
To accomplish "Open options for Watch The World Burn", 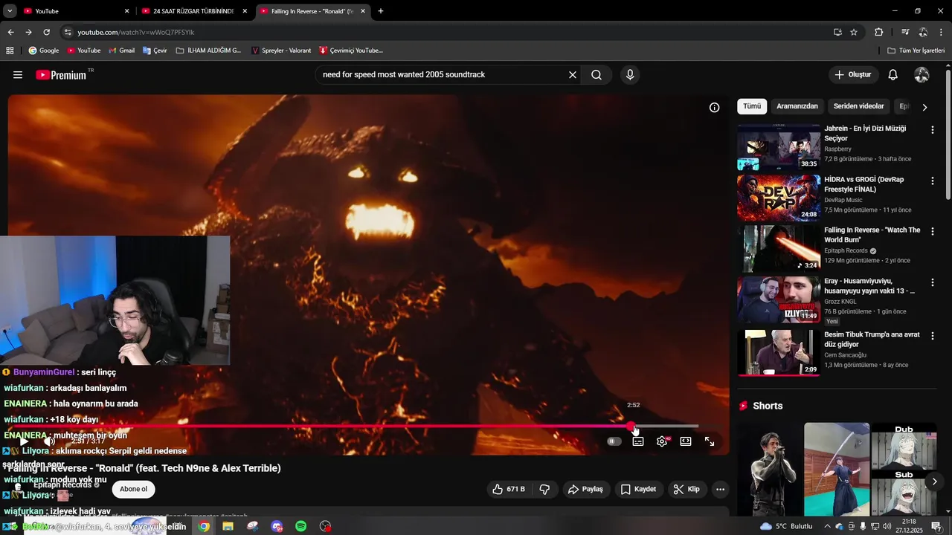I will coord(933,231).
